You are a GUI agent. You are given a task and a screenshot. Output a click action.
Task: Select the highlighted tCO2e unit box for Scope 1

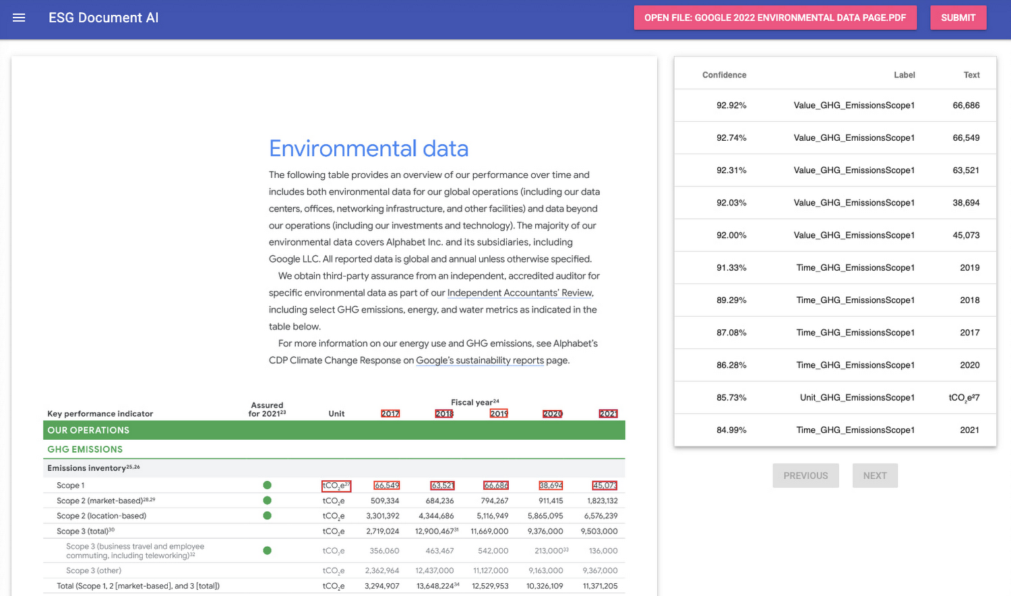point(336,486)
